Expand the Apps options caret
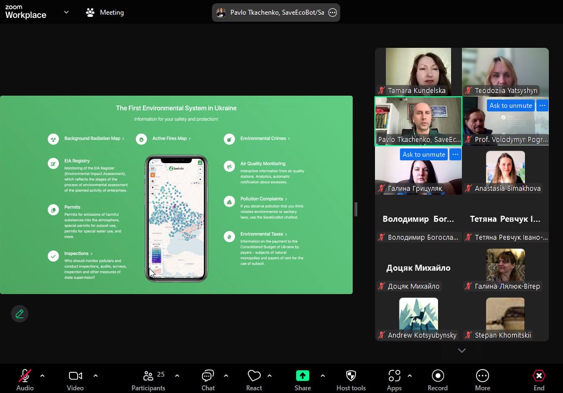The height and width of the screenshot is (393, 563). (410, 376)
